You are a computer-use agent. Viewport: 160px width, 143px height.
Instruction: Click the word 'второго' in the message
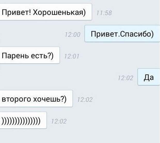click(x=16, y=99)
